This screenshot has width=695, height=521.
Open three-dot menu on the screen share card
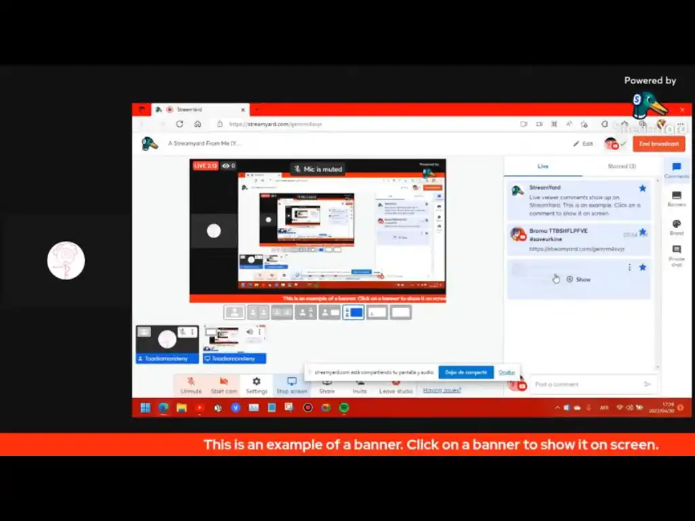pos(260,331)
